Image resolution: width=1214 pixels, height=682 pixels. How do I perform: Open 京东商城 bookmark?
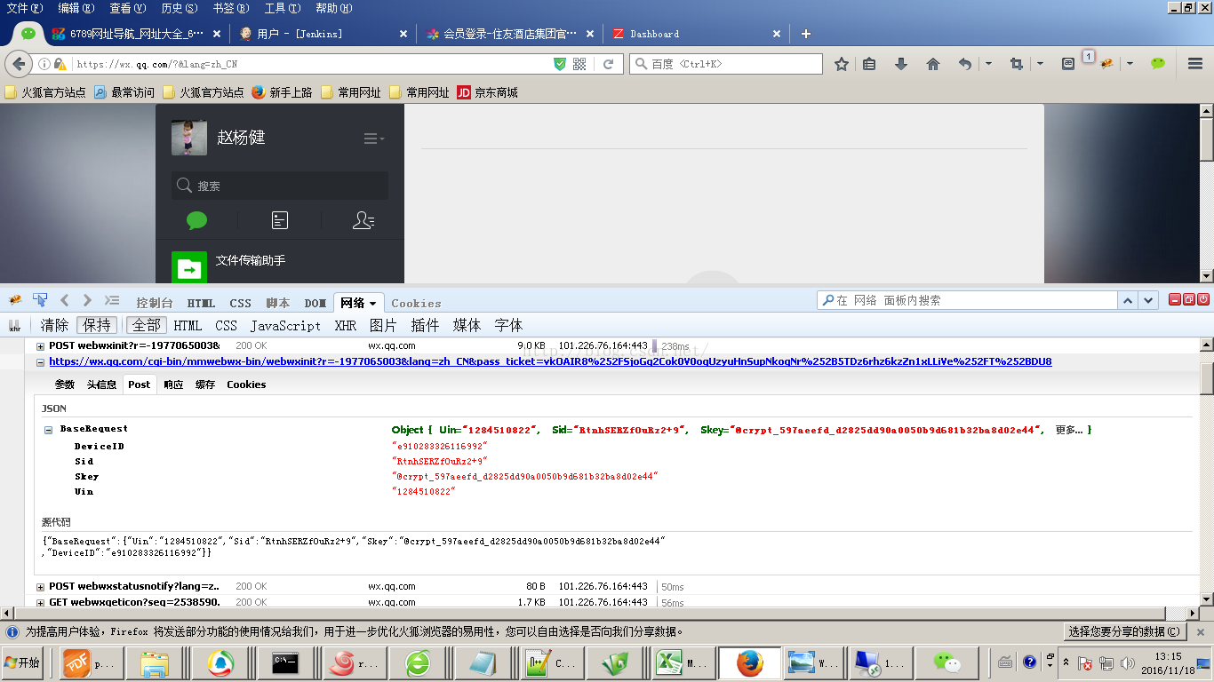point(487,92)
